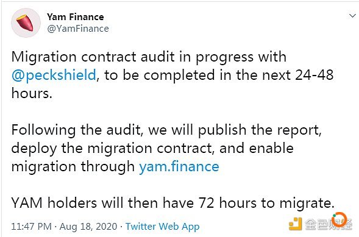The image size is (359, 237).
Task: Open the Twitter Web App source link
Action: coord(162,227)
